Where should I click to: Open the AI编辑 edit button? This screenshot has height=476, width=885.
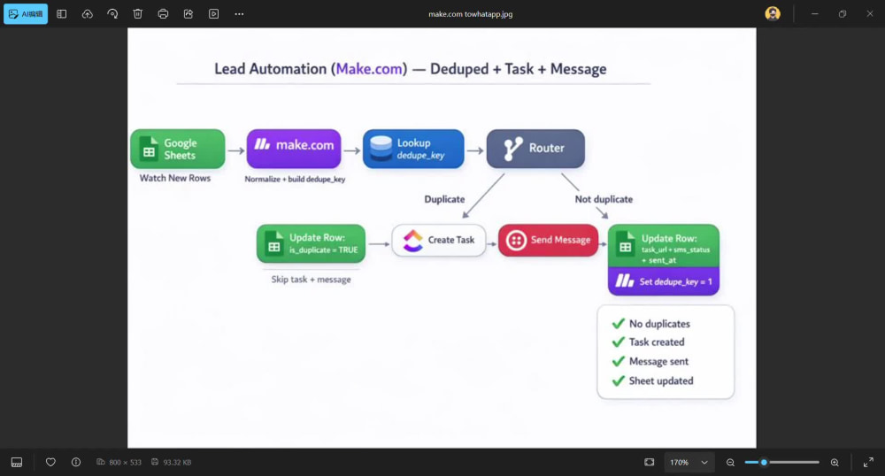coord(26,14)
